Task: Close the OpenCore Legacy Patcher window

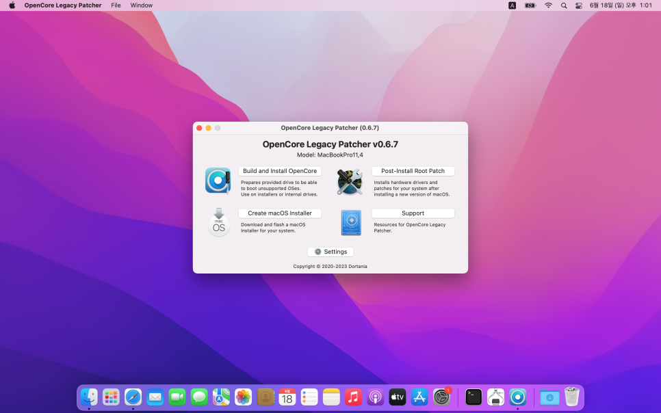Action: coord(199,128)
